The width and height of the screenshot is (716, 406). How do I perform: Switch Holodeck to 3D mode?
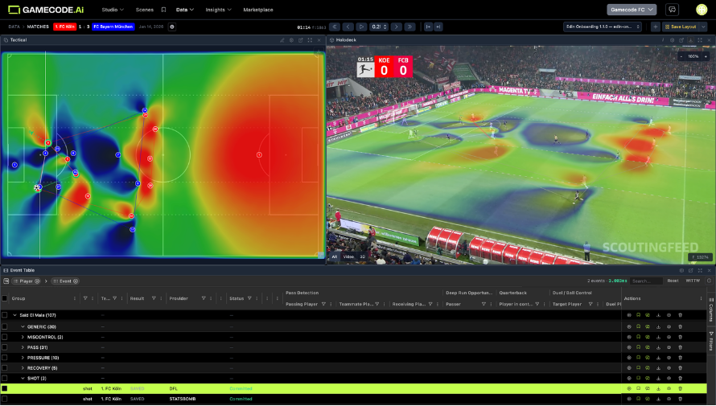tap(362, 256)
